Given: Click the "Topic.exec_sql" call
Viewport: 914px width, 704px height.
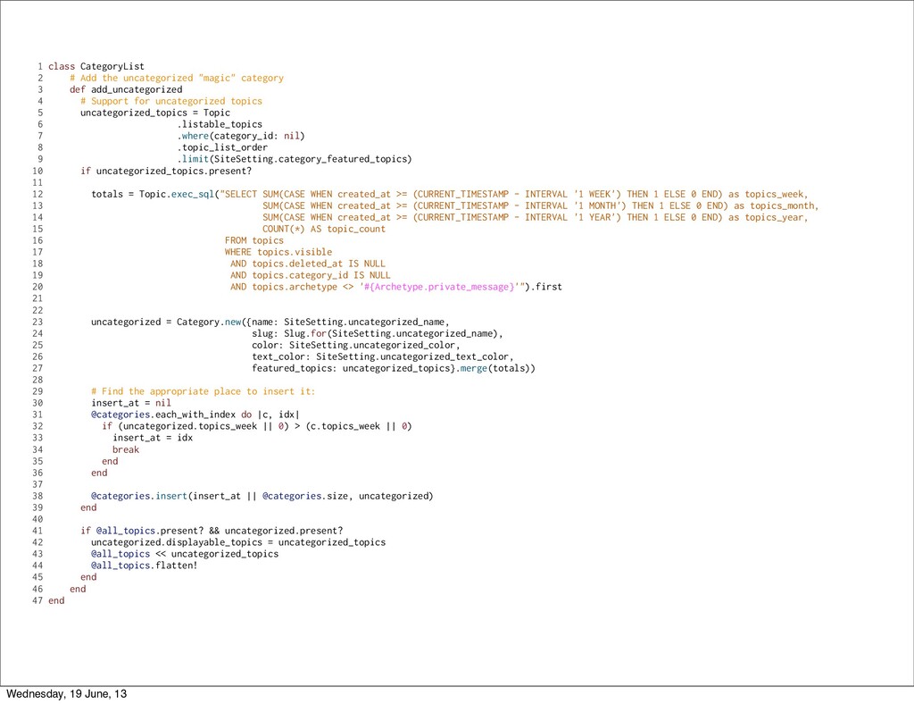Looking at the screenshot, I should [x=178, y=194].
